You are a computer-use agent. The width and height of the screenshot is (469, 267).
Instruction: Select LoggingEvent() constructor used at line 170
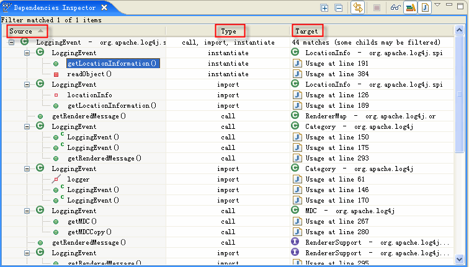93,200
